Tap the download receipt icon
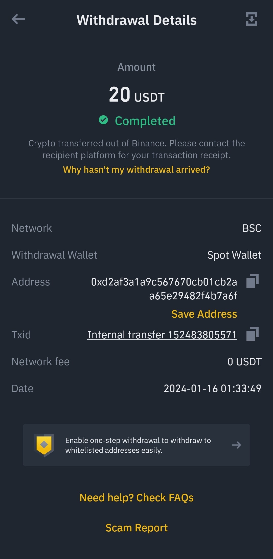The height and width of the screenshot is (559, 273). point(252,19)
